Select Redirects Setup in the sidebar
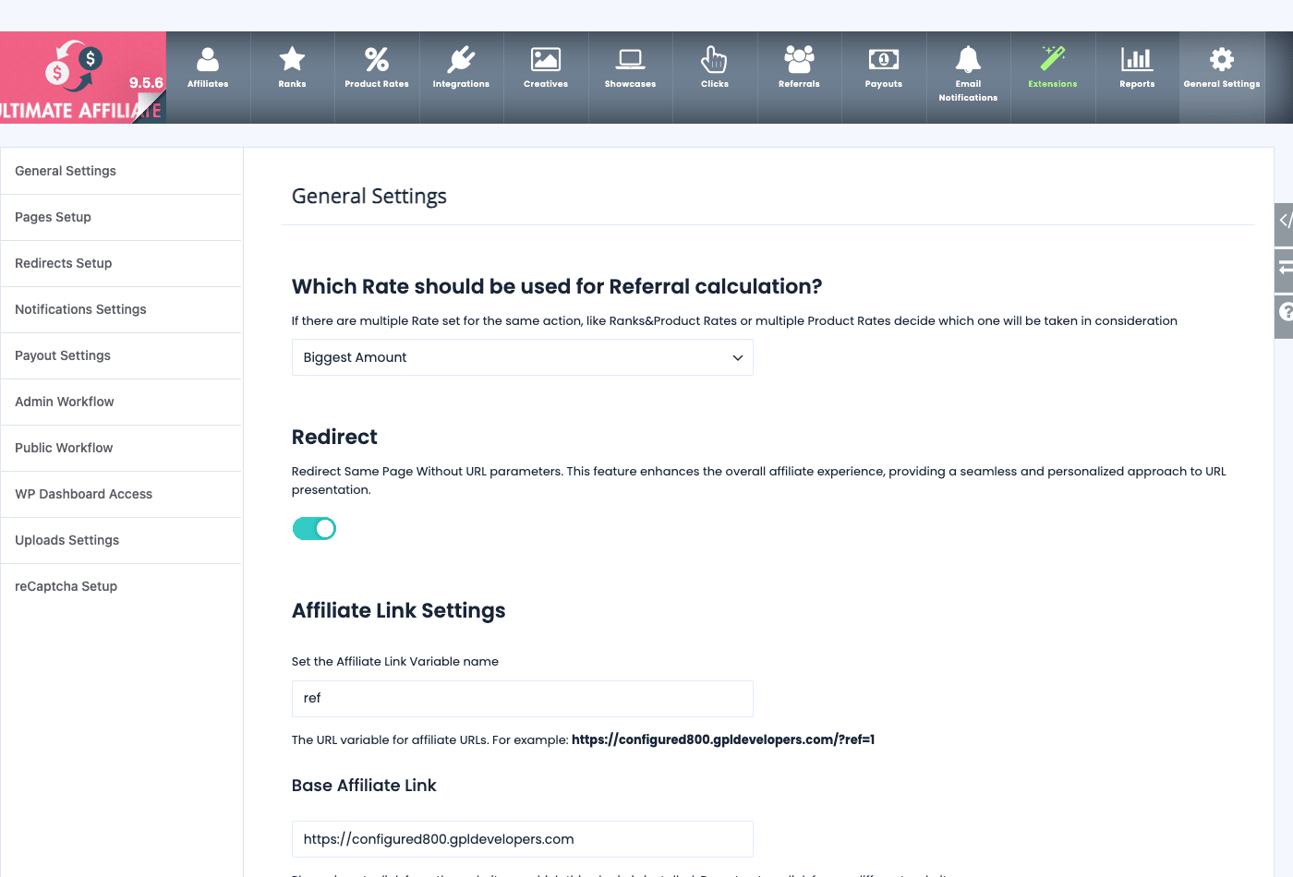This screenshot has width=1293, height=877. pyautogui.click(x=121, y=263)
